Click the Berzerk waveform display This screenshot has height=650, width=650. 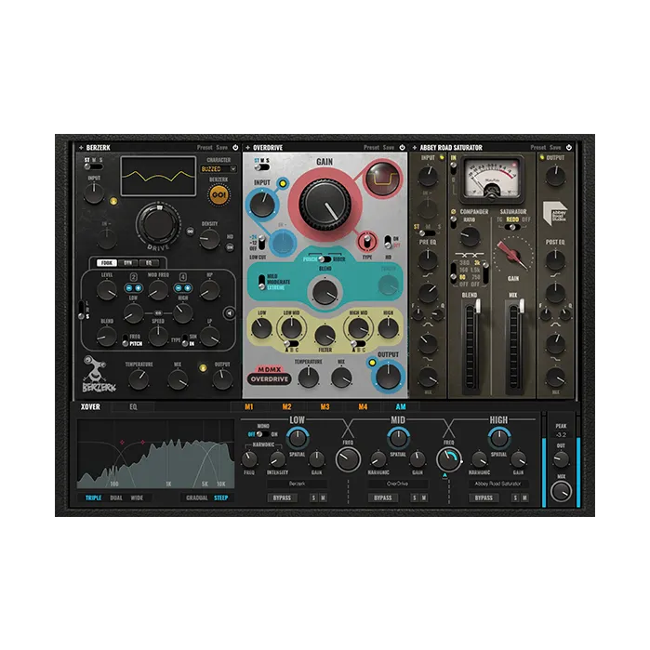click(x=158, y=176)
